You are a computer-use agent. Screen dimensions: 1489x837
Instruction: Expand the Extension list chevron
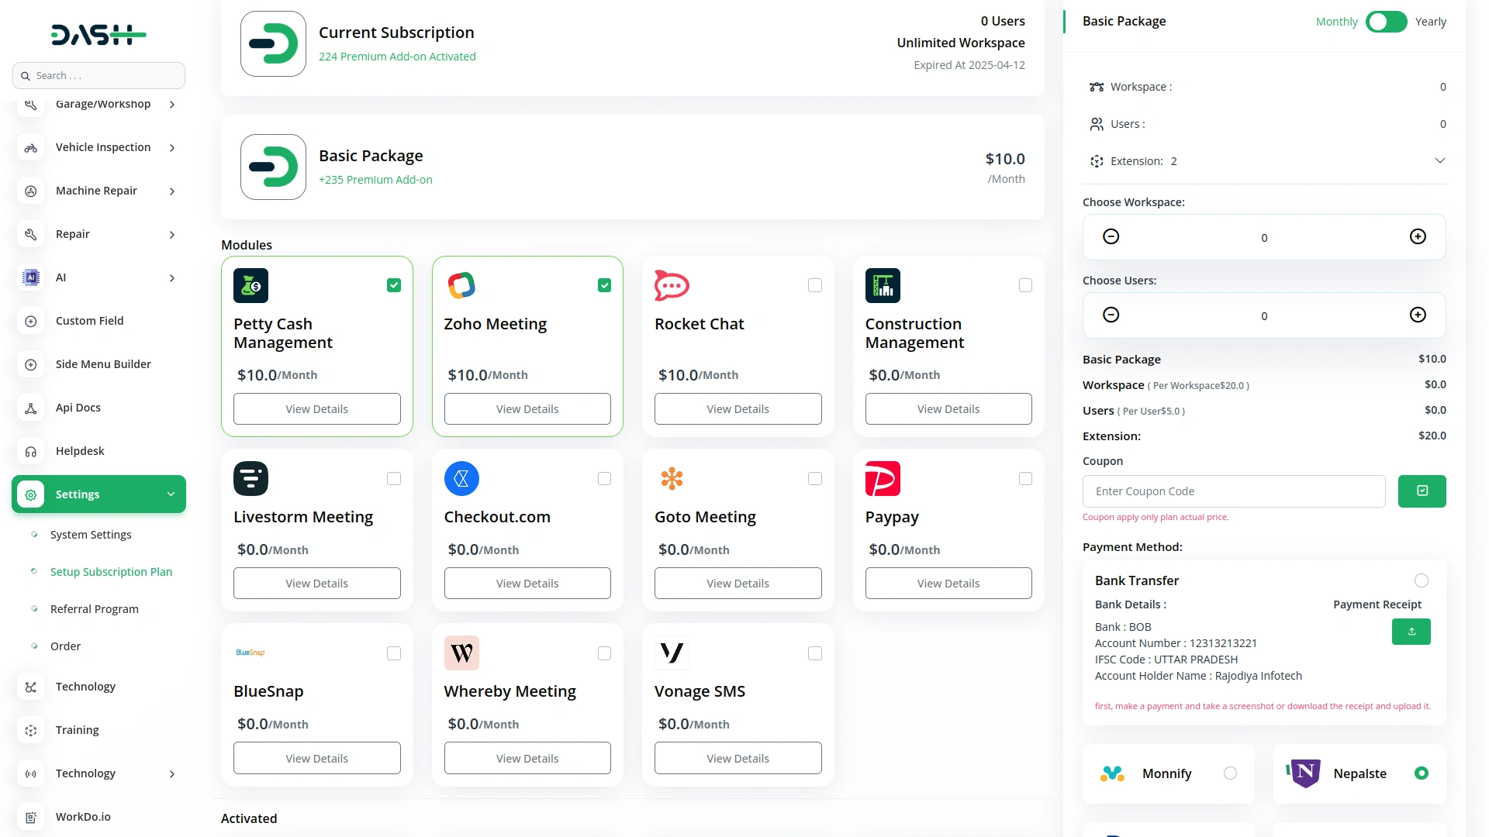pos(1439,161)
